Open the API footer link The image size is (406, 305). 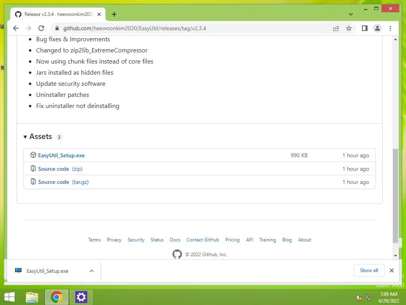(249, 240)
